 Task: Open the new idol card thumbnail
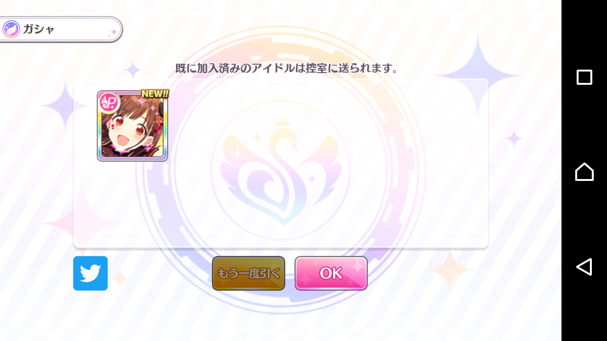tap(132, 126)
